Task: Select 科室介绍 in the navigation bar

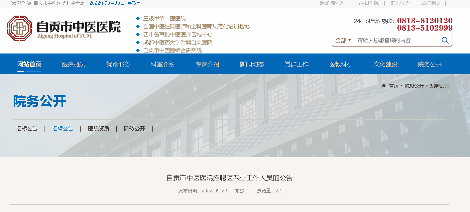Action: (x=163, y=64)
